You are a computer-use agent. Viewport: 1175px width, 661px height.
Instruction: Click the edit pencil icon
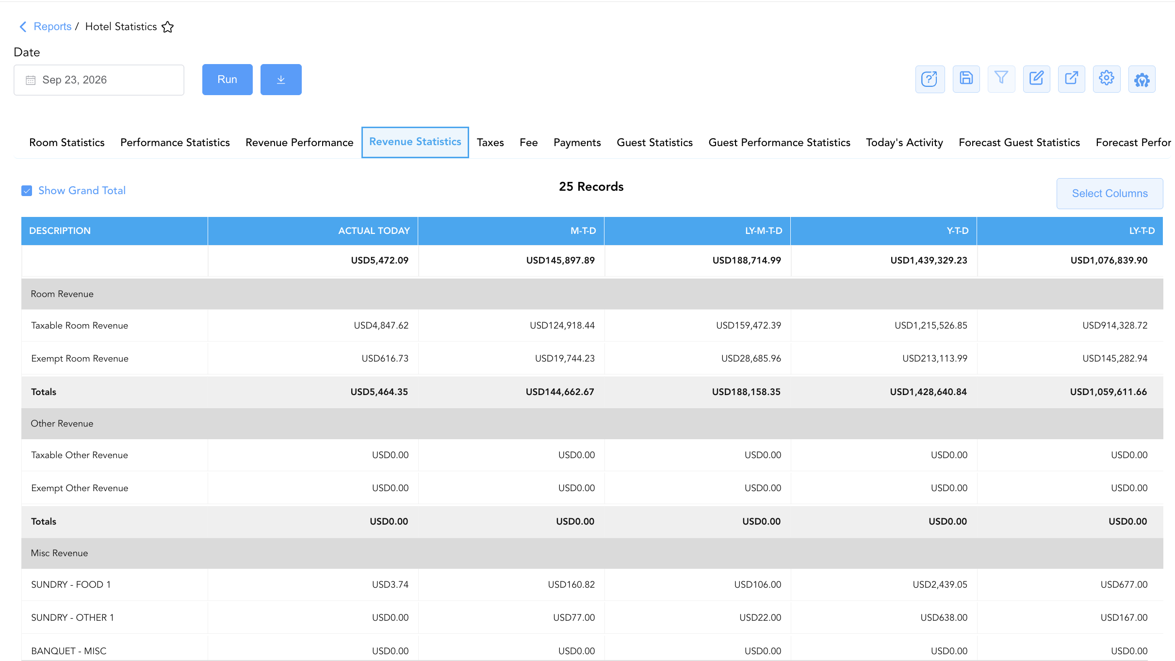pos(1036,79)
